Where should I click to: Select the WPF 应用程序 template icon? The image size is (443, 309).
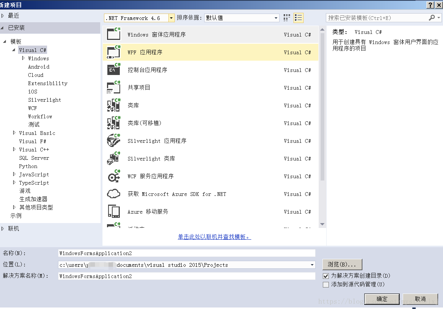pyautogui.click(x=114, y=52)
